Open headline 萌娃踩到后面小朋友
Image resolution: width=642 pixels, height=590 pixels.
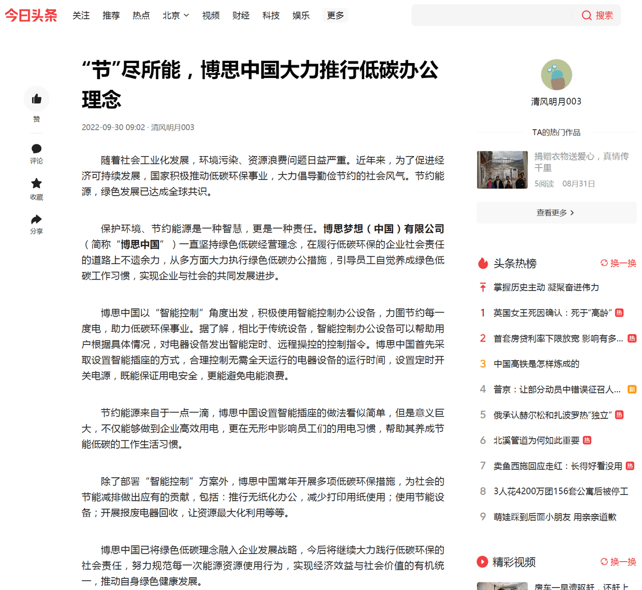pyautogui.click(x=555, y=517)
